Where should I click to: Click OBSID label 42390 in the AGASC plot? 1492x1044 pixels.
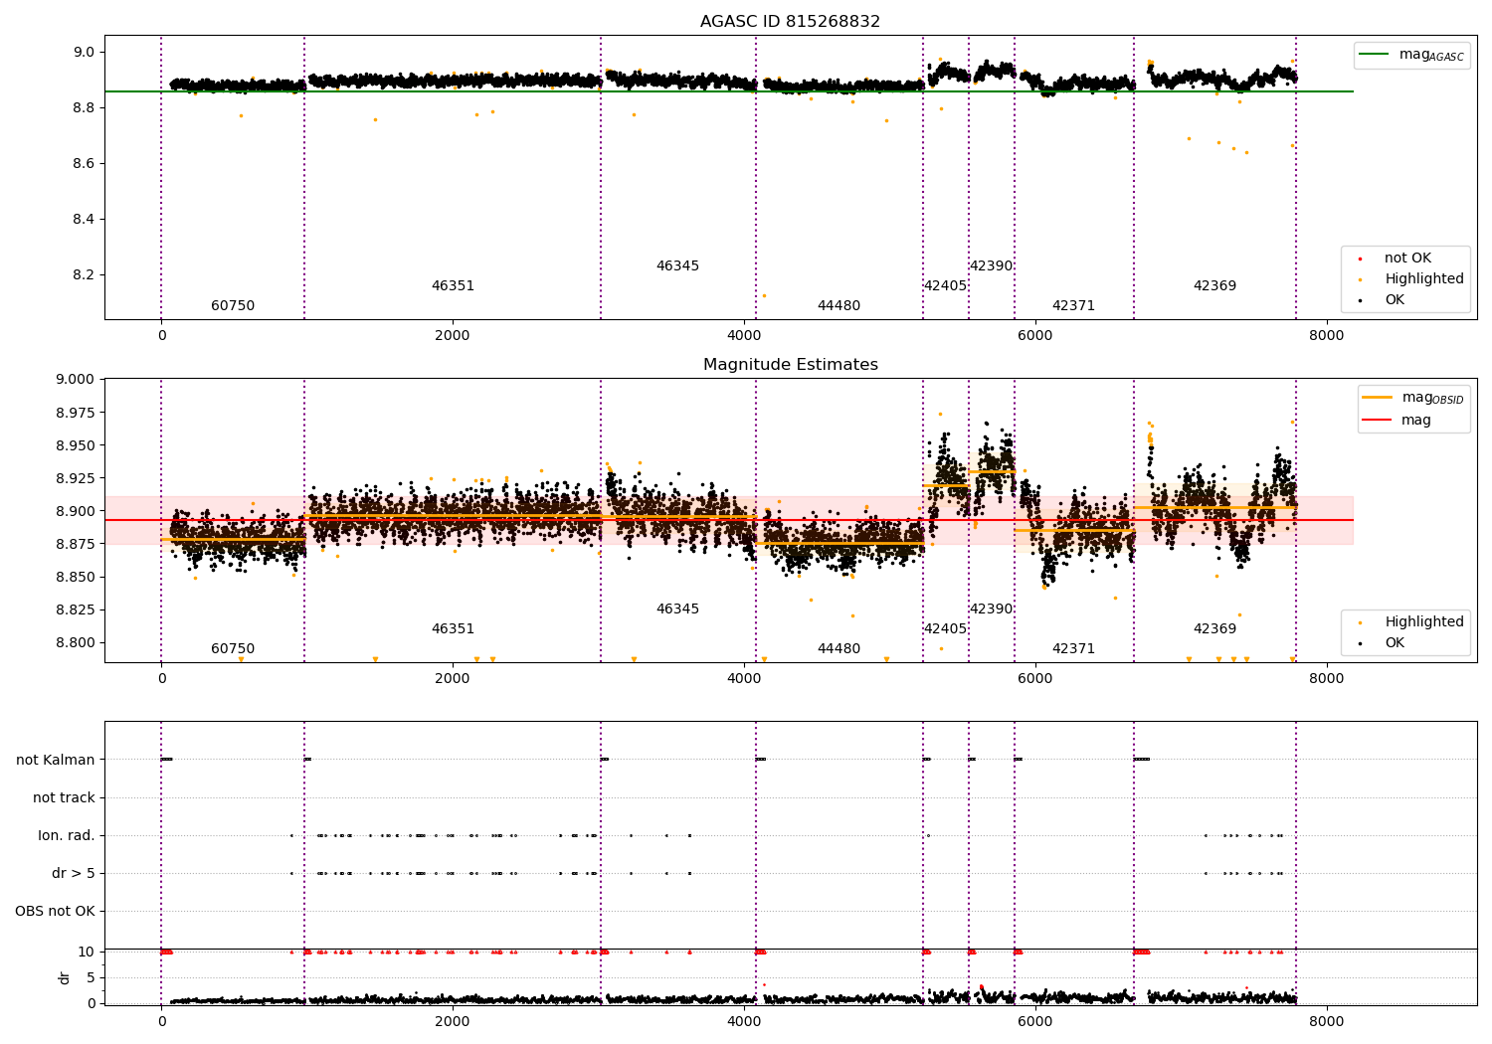[x=991, y=266]
